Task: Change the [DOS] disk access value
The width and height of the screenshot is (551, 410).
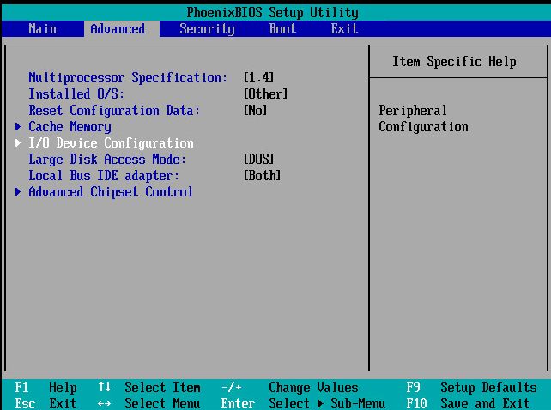Action: coord(258,160)
